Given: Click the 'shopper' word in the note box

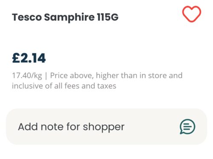Looking at the screenshot, I should pos(104,127).
